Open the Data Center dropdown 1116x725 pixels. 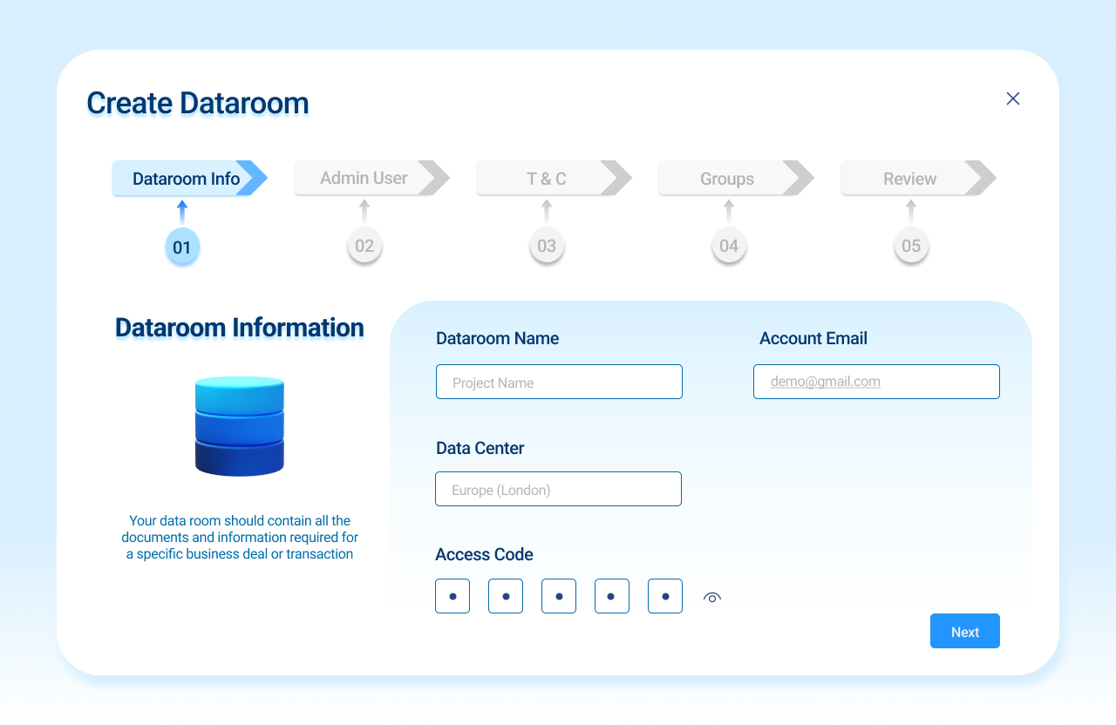pos(558,489)
